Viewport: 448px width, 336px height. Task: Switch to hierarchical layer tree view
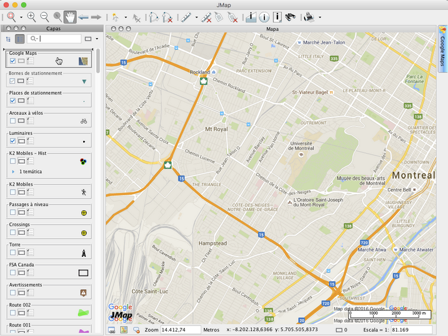pos(8,39)
